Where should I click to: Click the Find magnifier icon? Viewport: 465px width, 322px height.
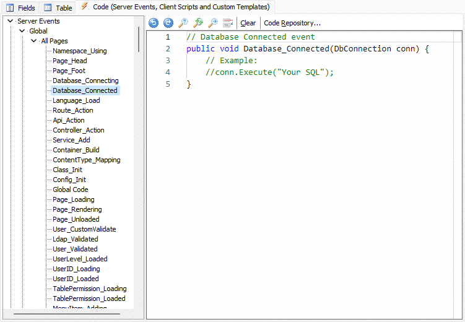(183, 23)
